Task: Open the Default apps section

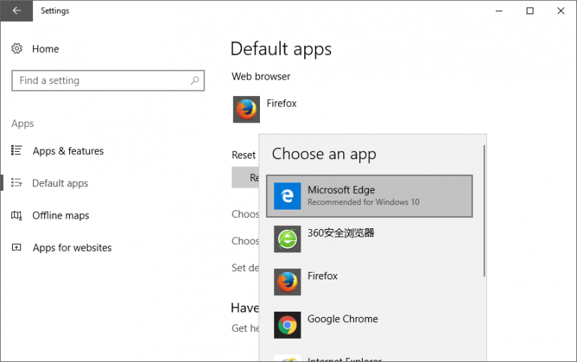Action: [60, 183]
